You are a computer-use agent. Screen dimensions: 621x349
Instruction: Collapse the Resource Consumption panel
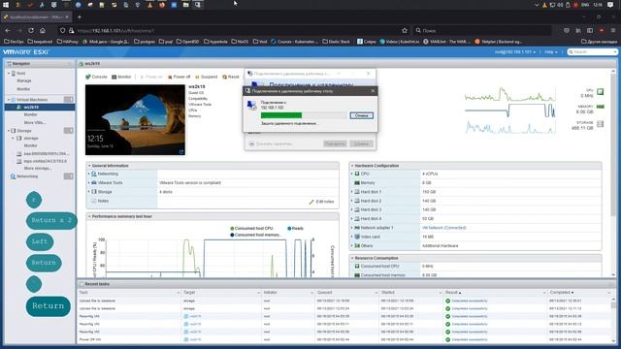(352, 258)
